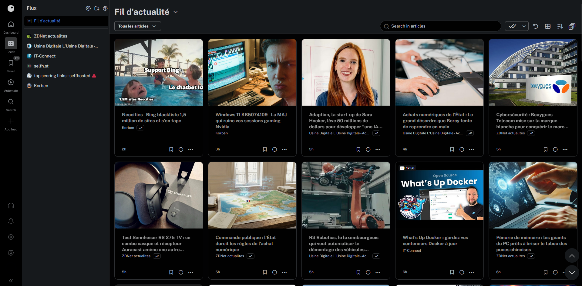Viewport: 582px width, 286px height.
Task: Toggle read status on the Windows 11 article
Action: (274, 149)
